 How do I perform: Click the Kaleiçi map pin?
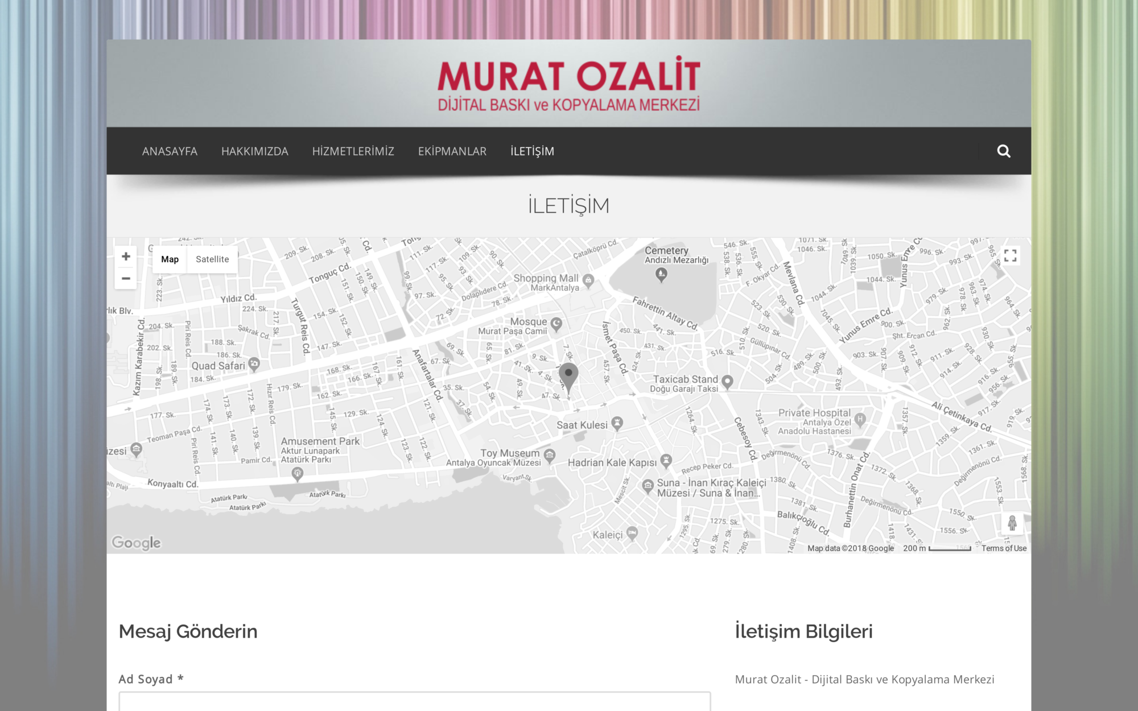[632, 533]
